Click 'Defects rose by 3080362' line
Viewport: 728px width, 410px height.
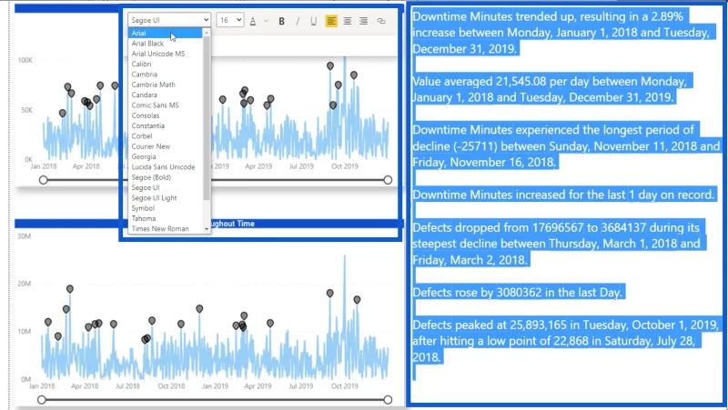pyautogui.click(x=517, y=292)
